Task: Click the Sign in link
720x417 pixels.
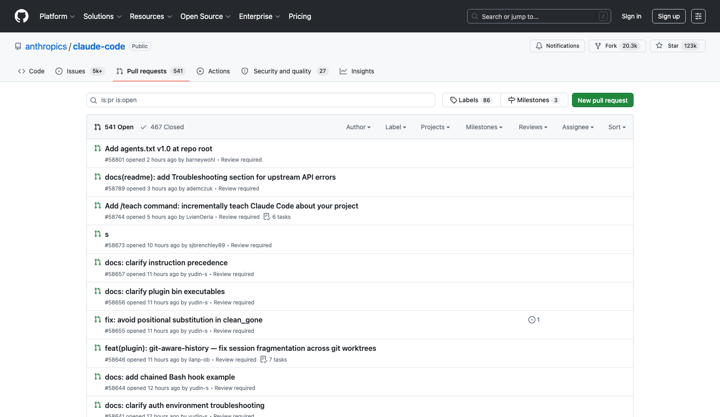Action: click(631, 16)
